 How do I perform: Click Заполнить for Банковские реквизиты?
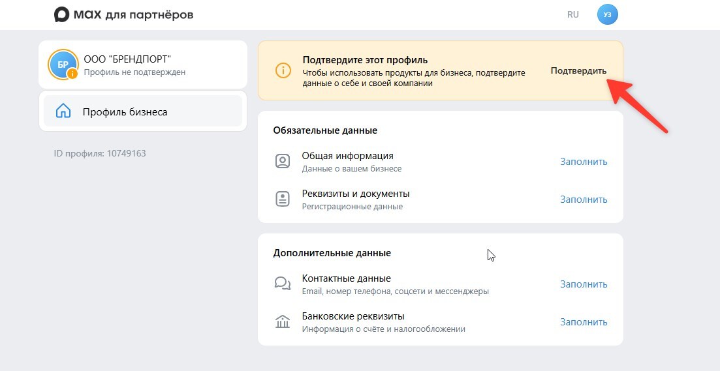point(584,322)
